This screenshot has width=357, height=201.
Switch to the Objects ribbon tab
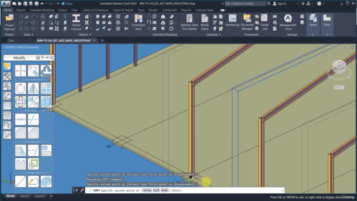[x=21, y=10]
